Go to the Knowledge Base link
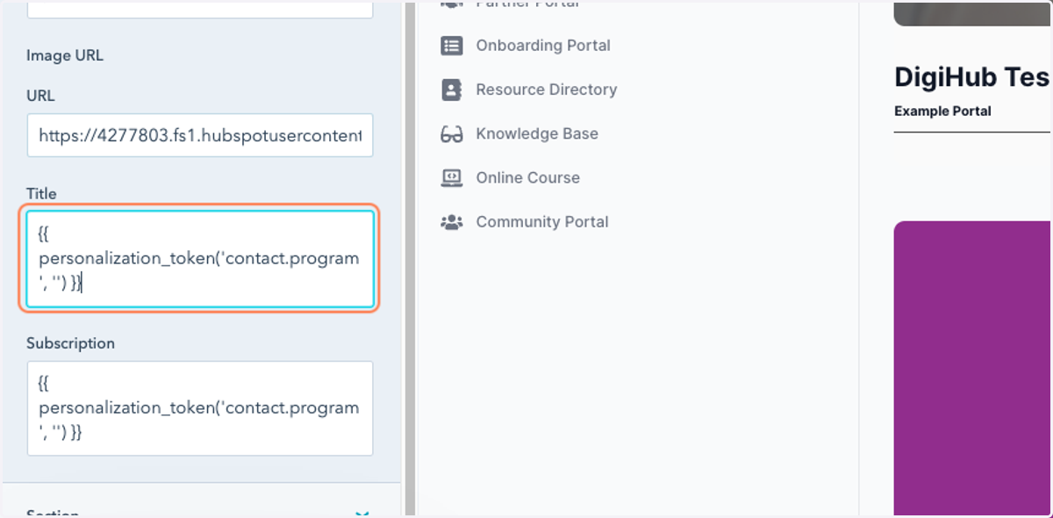This screenshot has width=1053, height=518. [537, 133]
